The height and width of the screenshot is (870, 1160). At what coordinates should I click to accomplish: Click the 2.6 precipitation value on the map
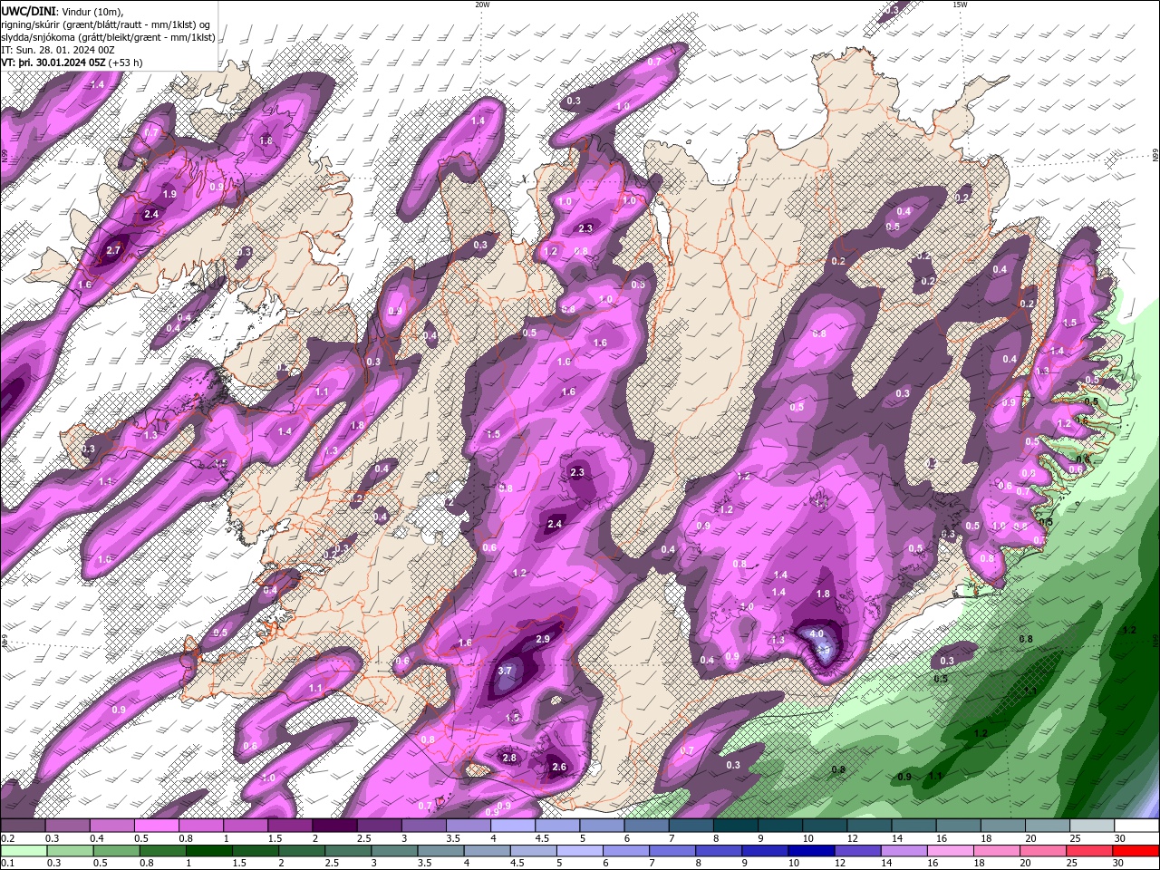559,768
